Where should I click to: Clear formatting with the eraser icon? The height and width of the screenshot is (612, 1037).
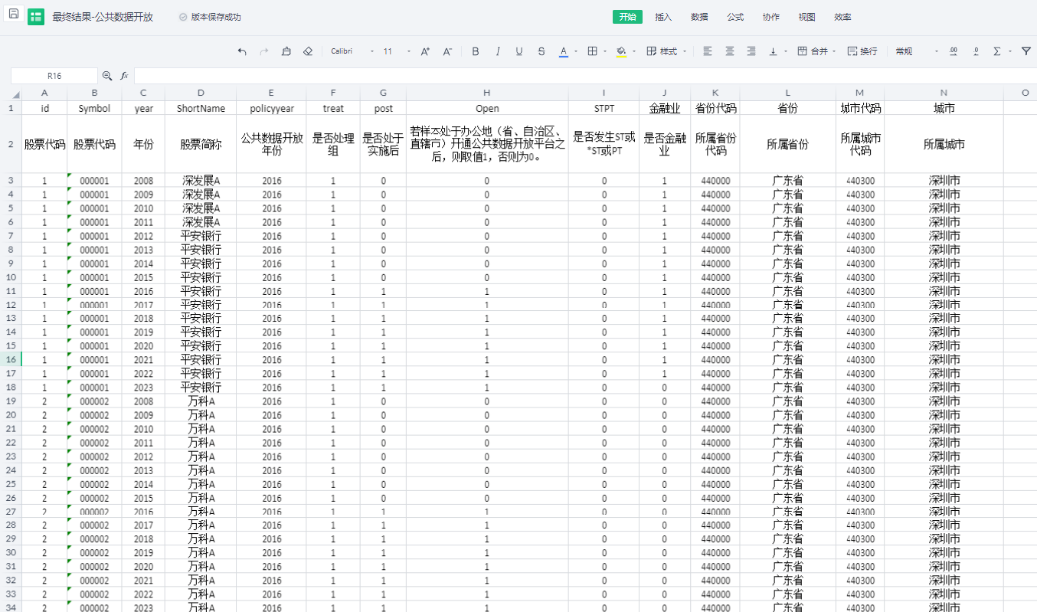tap(308, 51)
